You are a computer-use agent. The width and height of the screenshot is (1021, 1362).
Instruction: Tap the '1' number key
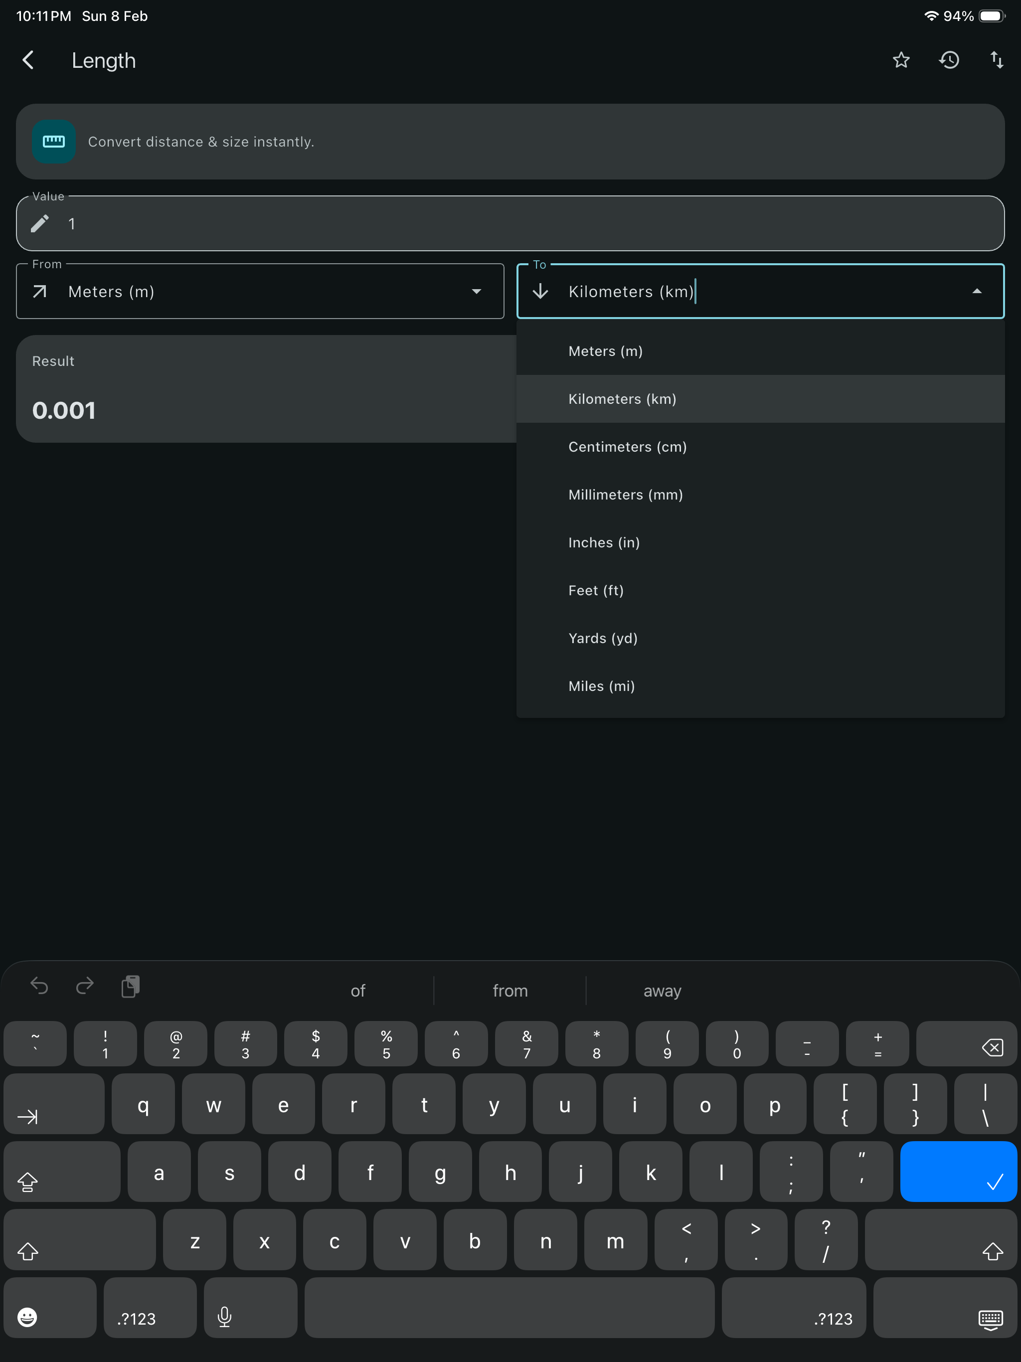tap(105, 1043)
